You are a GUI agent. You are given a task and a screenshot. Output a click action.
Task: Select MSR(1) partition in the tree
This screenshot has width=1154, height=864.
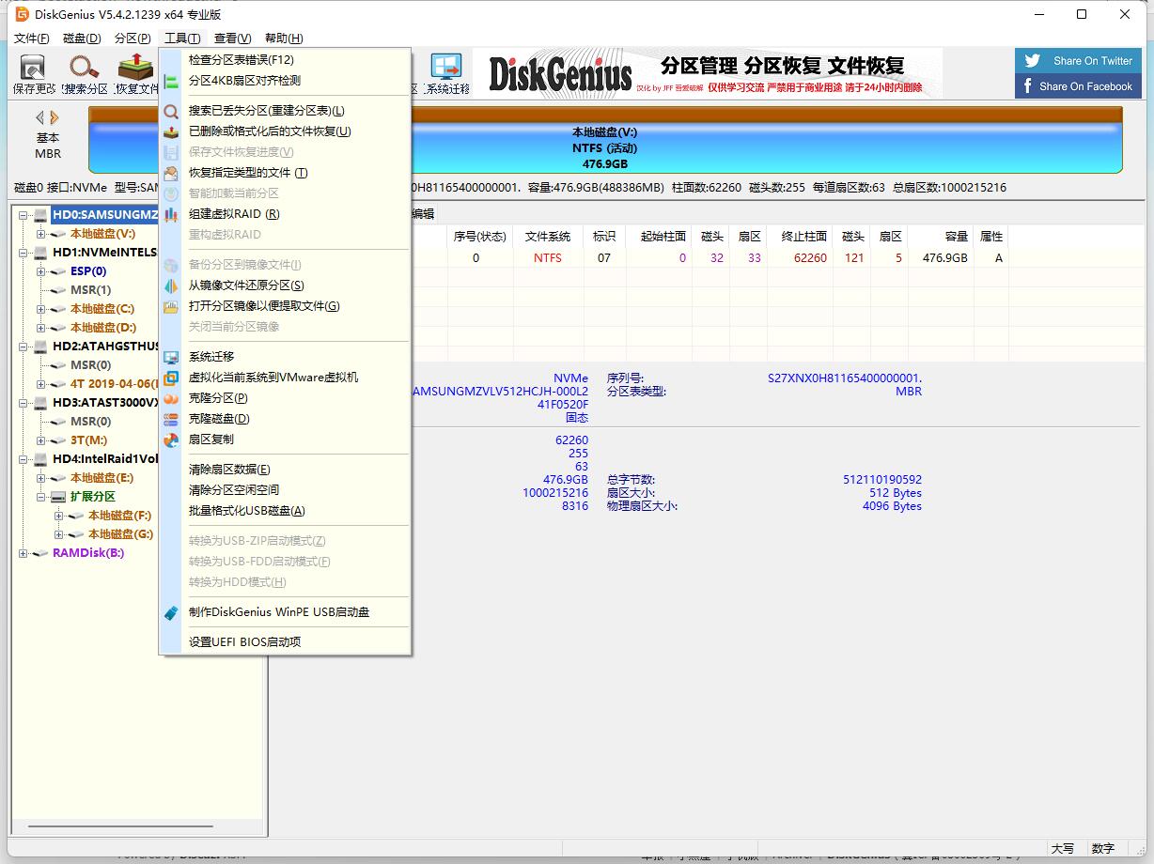(90, 290)
